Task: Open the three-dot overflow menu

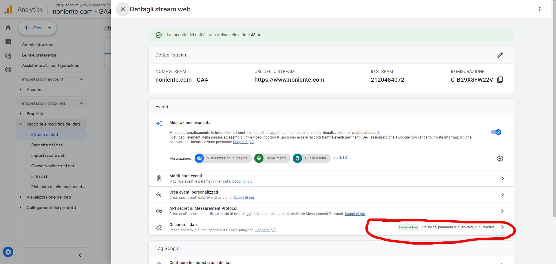Action: (540, 9)
